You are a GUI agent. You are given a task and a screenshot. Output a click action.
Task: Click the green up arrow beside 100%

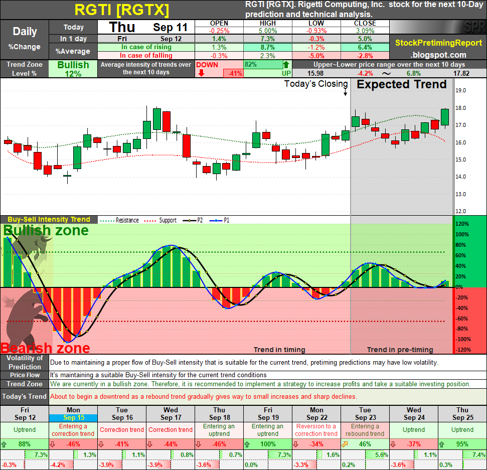[x=247, y=444]
